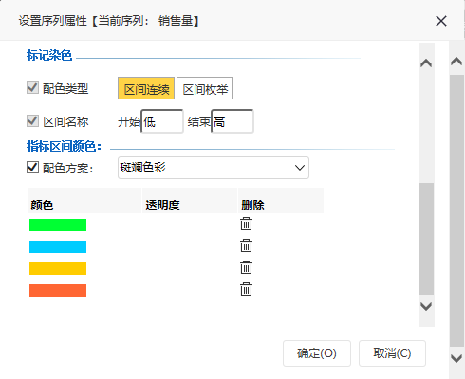
Task: Click the outer scrollbar down arrow
Action: [x=456, y=358]
